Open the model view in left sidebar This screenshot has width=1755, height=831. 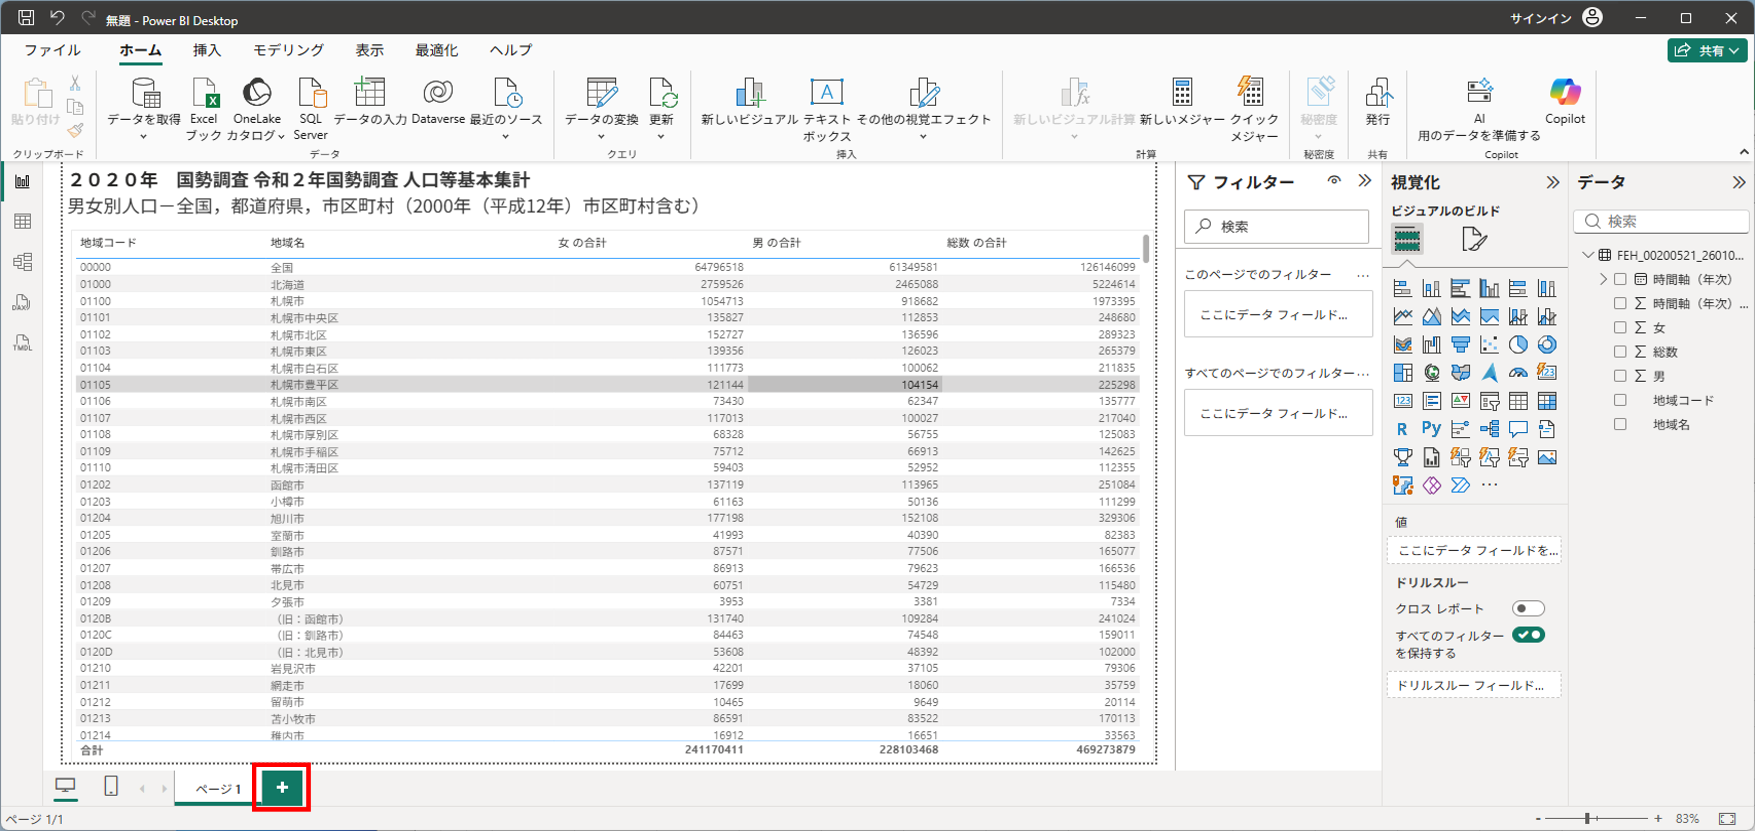coord(22,261)
